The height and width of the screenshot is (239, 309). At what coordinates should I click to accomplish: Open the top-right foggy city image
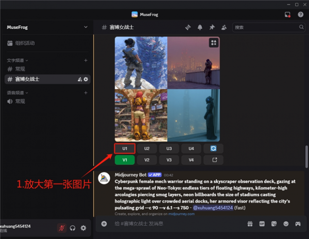click(194, 63)
